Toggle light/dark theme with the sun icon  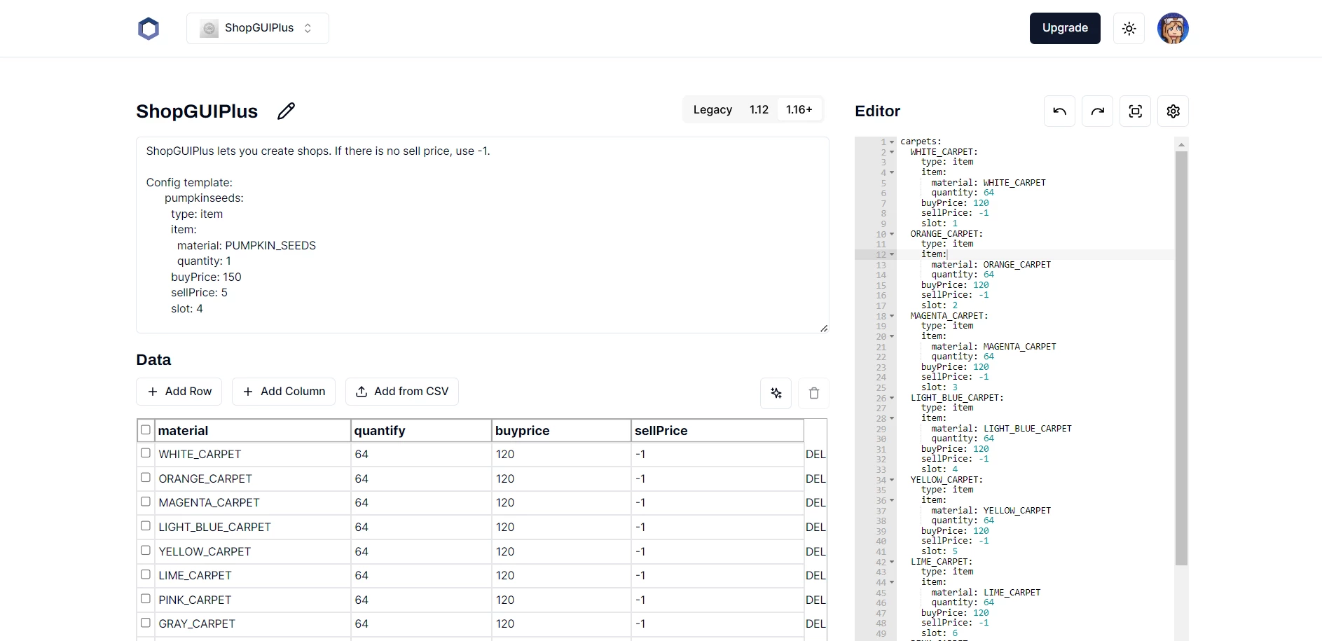point(1129,28)
